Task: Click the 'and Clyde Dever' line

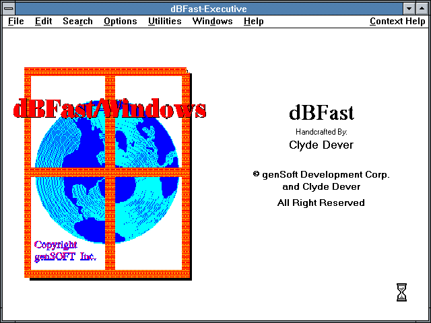Action: pyautogui.click(x=321, y=187)
